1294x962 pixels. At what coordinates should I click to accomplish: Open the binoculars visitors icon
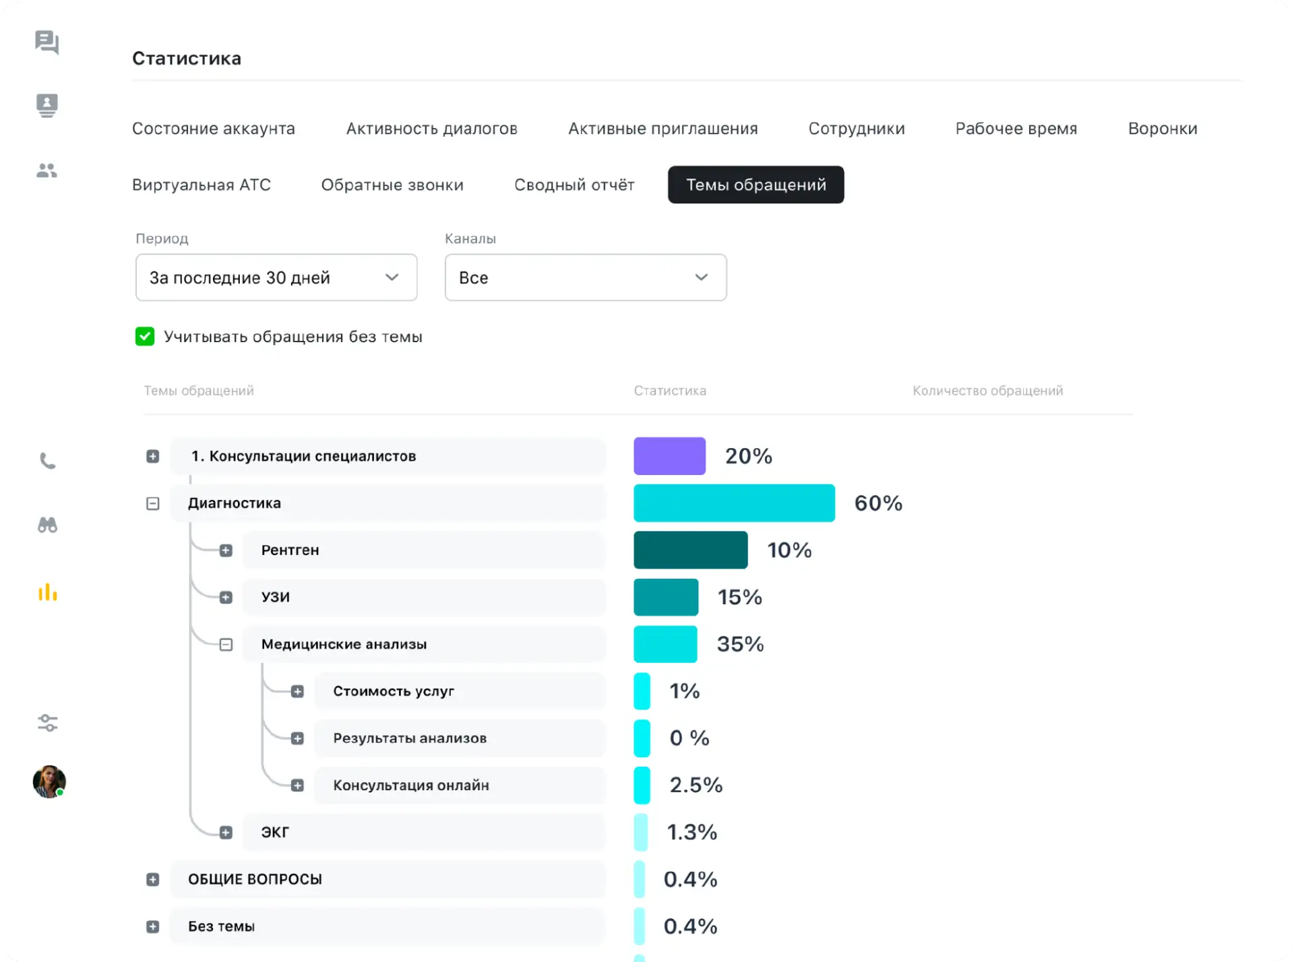pos(47,525)
